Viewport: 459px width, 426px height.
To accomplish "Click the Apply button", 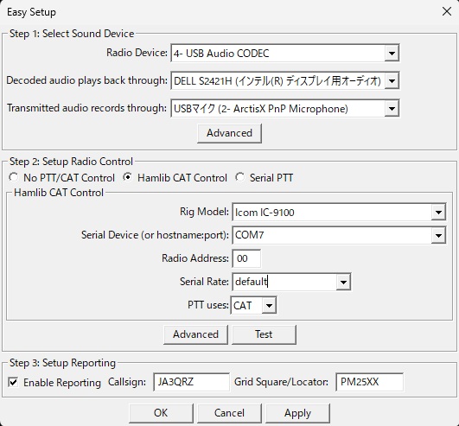I will tap(297, 413).
